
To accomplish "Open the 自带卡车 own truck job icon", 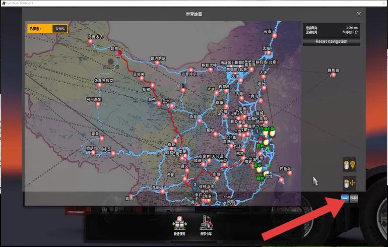I will click(x=206, y=225).
